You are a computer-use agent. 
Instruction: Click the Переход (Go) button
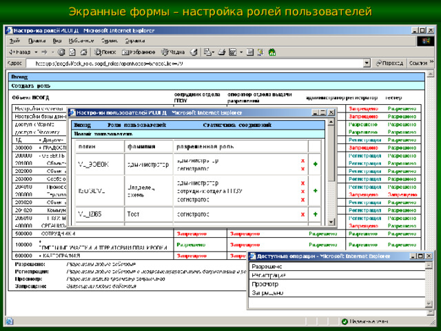389,63
